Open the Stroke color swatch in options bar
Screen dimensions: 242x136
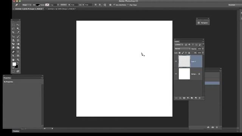pyautogui.click(x=47, y=5)
